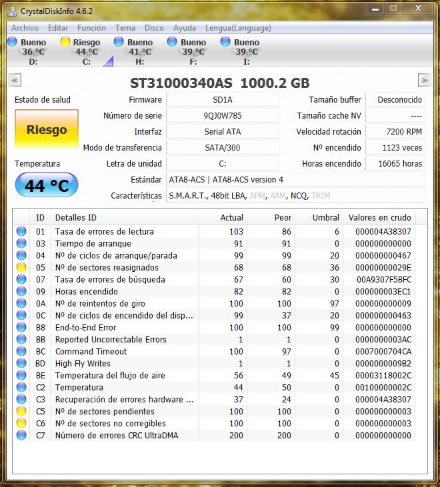
Task: Click yellow icon for sectores pendientes row
Action: 21,411
